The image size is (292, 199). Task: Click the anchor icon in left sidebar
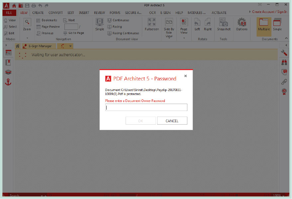(x=8, y=82)
